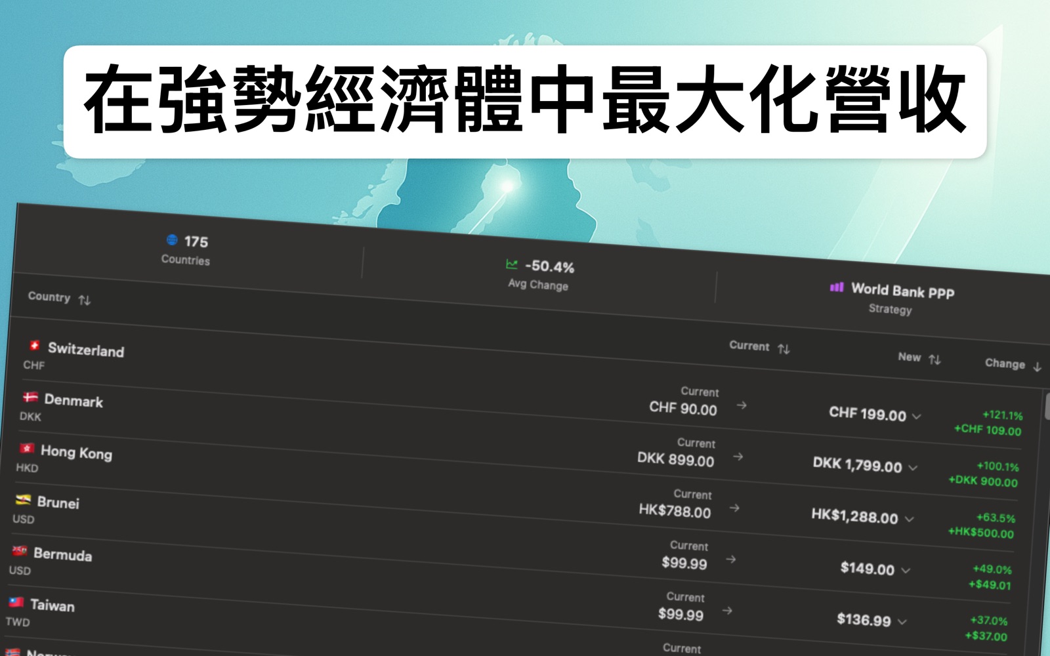Image resolution: width=1050 pixels, height=656 pixels.
Task: Toggle sorting on the Current column
Action: tap(785, 349)
